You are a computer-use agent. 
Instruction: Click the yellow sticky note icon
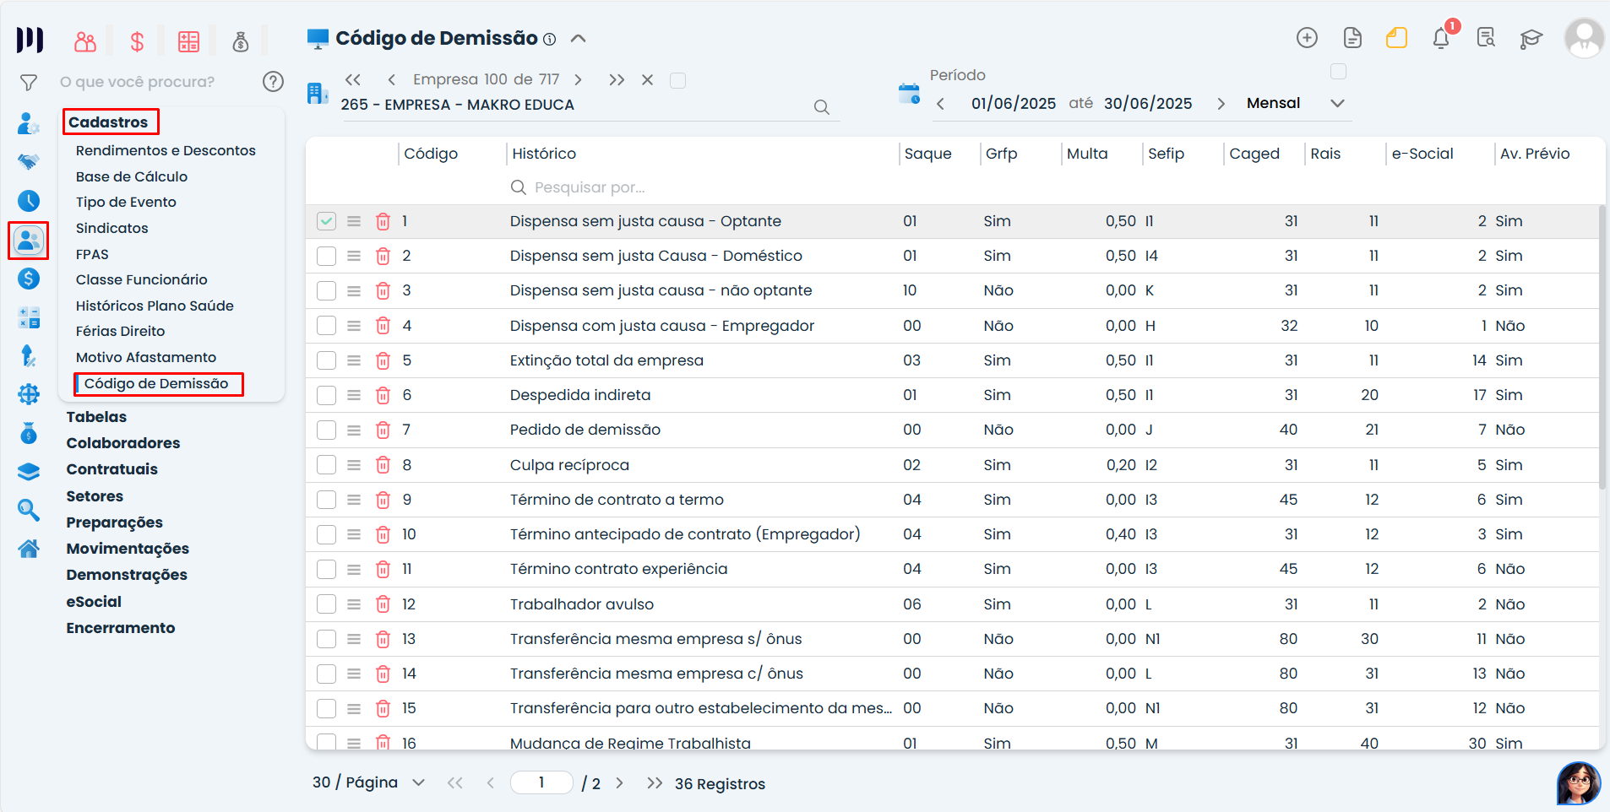[x=1395, y=38]
